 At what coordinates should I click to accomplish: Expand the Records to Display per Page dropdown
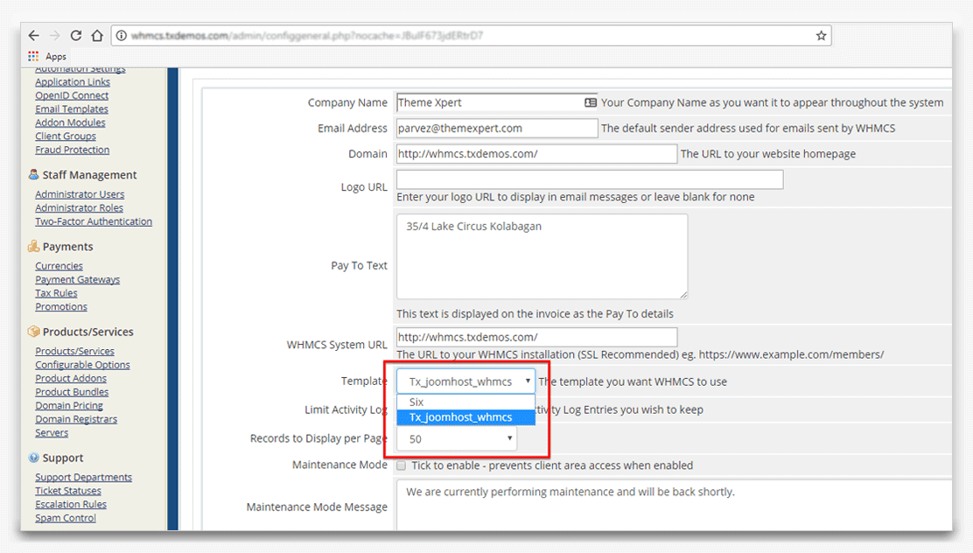[x=456, y=439]
